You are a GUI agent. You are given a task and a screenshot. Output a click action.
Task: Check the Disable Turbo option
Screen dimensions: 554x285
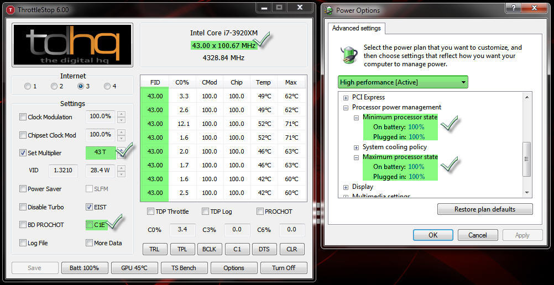[x=23, y=207]
